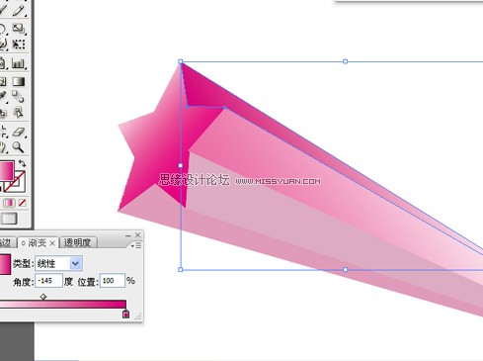This screenshot has width=483, height=361.
Task: Select the Zoom magnifier tool
Action: pyautogui.click(x=18, y=147)
